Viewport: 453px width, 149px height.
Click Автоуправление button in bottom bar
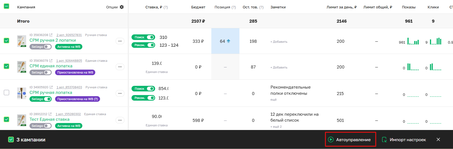coord(350,139)
